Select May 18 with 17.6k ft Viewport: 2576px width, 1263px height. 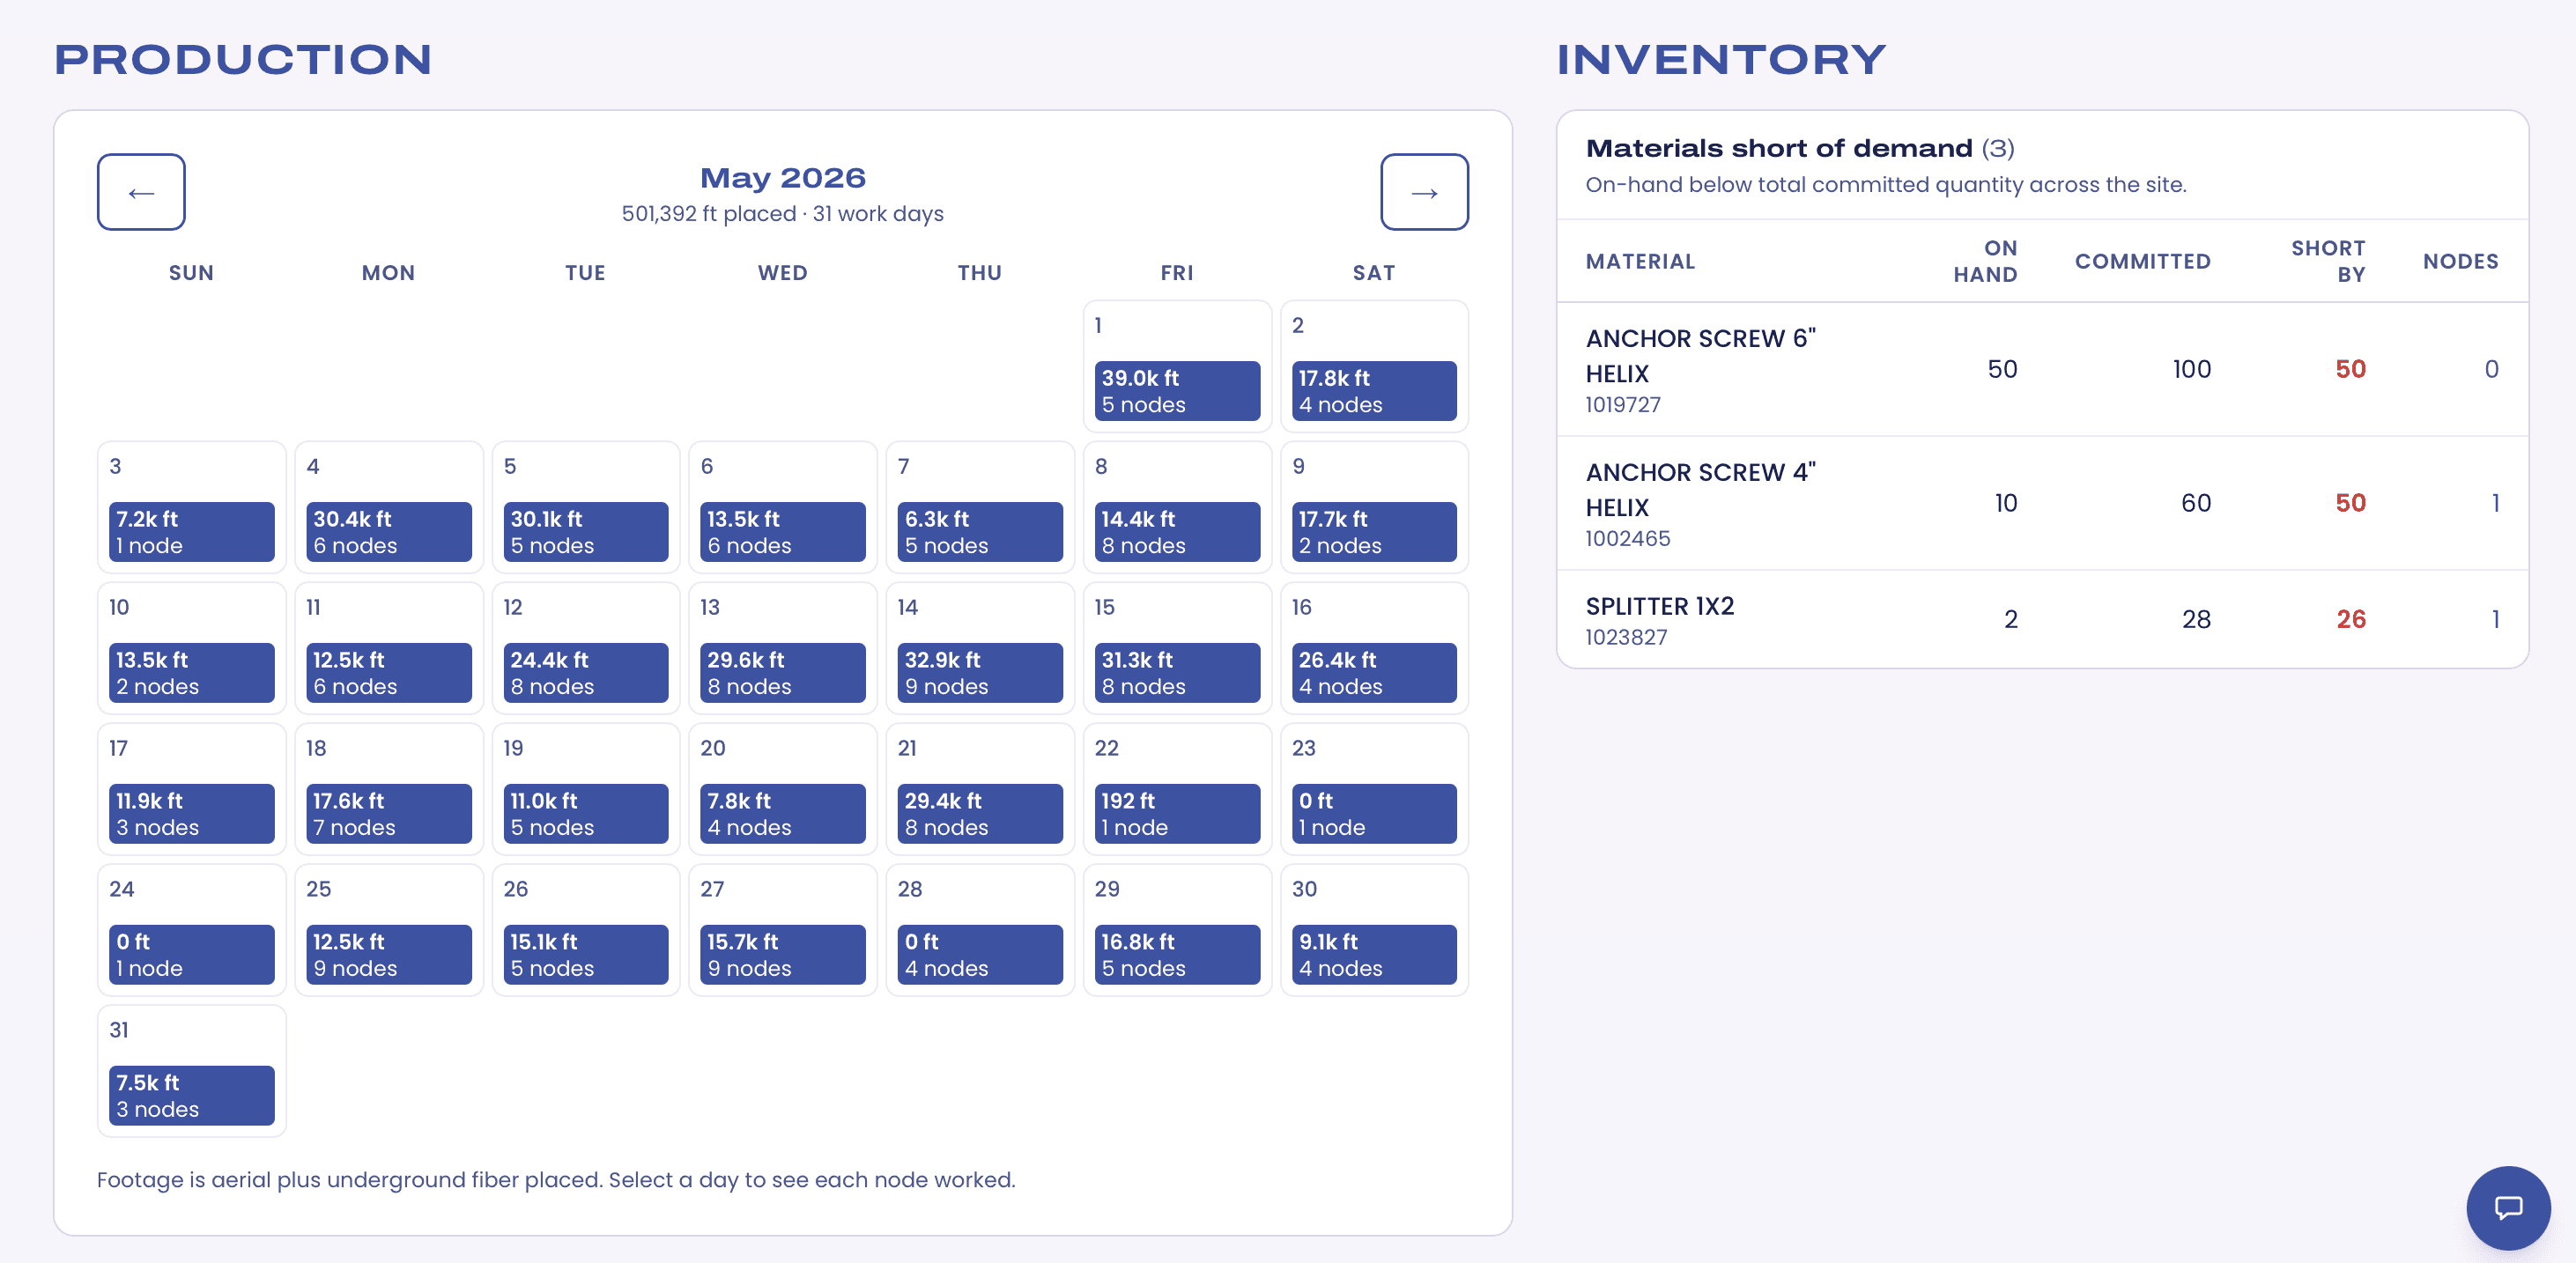point(388,790)
